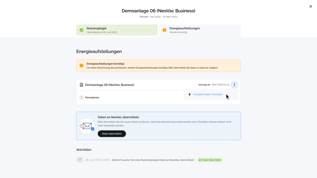Close the dialog with the X icon
Screen dimensions: 317x178
tap(311, 6)
